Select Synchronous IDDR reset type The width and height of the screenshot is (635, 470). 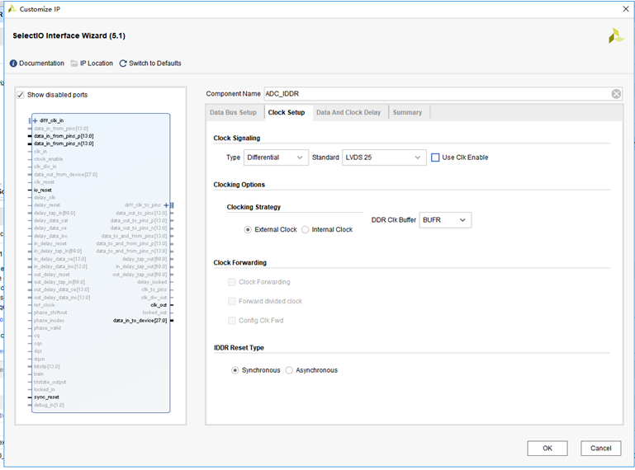(235, 370)
